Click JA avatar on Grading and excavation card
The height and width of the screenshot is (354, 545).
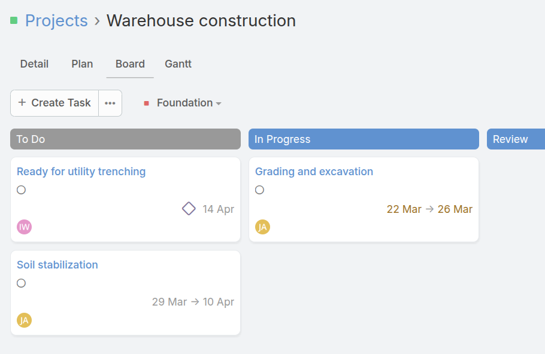[x=262, y=227]
